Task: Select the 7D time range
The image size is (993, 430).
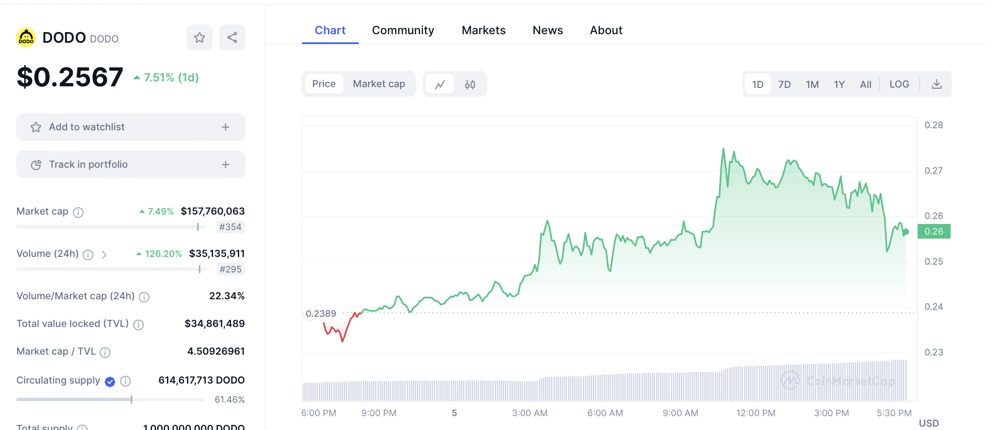Action: pos(784,84)
